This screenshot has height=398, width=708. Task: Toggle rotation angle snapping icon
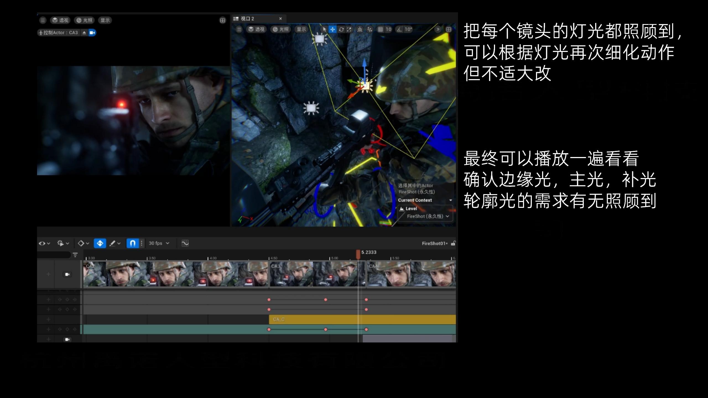[x=399, y=29]
